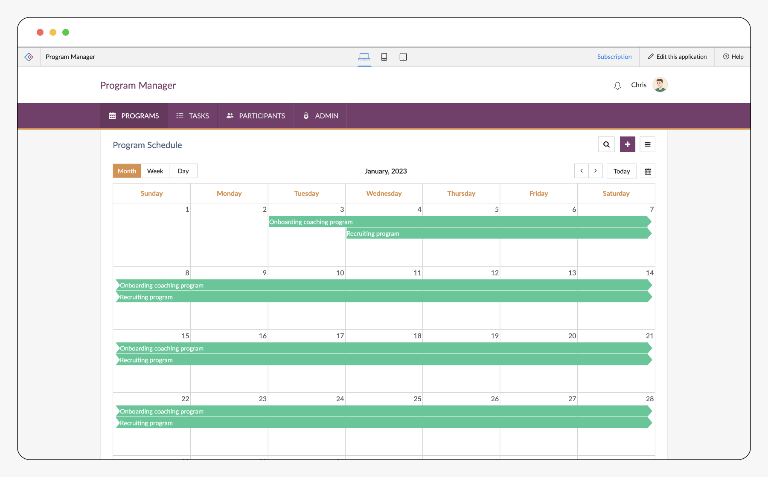Switch to tablet preview mode
The height and width of the screenshot is (477, 768).
point(403,57)
